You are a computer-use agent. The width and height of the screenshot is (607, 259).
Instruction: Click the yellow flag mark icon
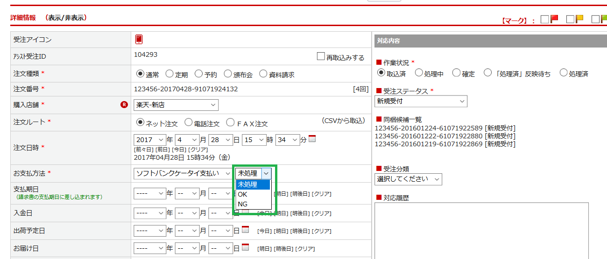tap(579, 19)
